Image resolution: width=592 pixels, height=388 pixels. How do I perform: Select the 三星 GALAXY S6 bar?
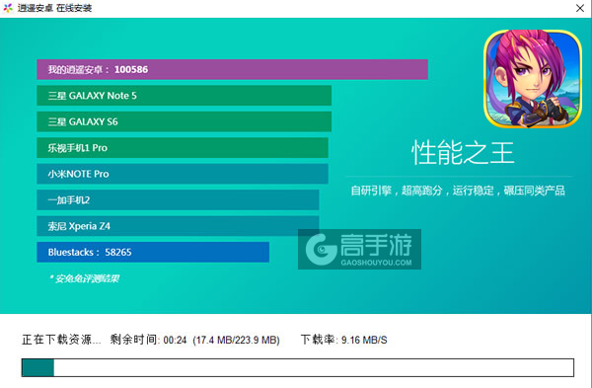click(184, 121)
